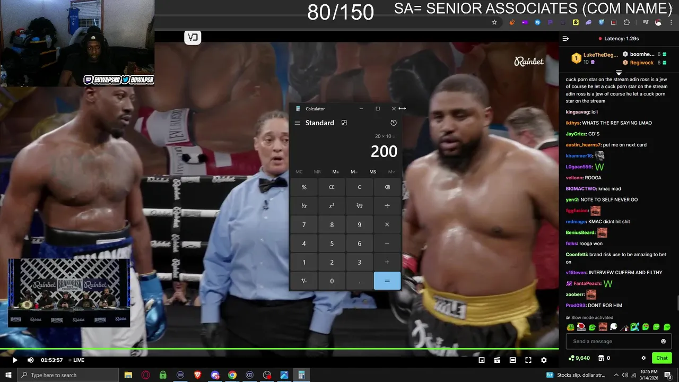Click the reciprocal 1/x key
The width and height of the screenshot is (679, 382).
pos(304,206)
